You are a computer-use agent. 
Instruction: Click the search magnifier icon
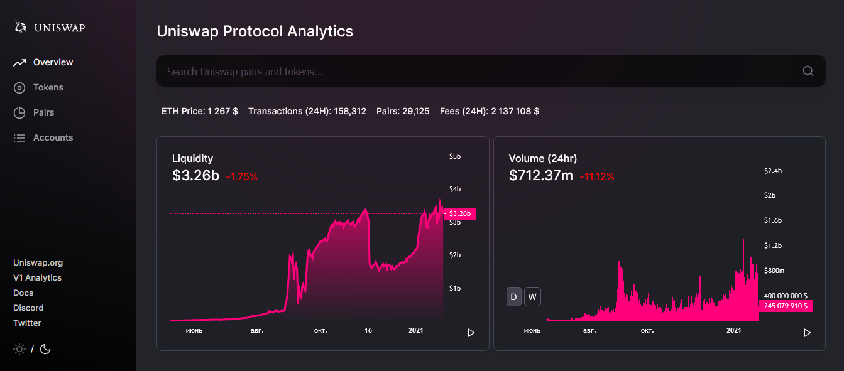click(x=808, y=71)
